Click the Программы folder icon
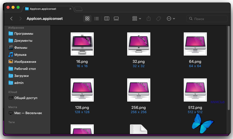The height and width of the screenshot is (139, 233). pos(11,33)
